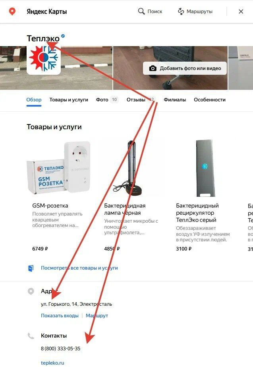253x367 pixels.
Task: Switch to the Обзор tab
Action: pyautogui.click(x=34, y=100)
